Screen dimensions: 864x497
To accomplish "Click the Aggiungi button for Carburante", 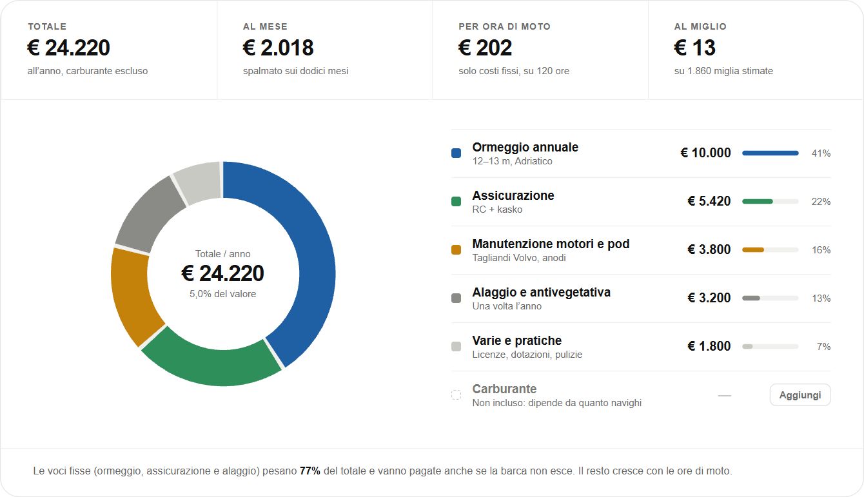I will pyautogui.click(x=800, y=395).
